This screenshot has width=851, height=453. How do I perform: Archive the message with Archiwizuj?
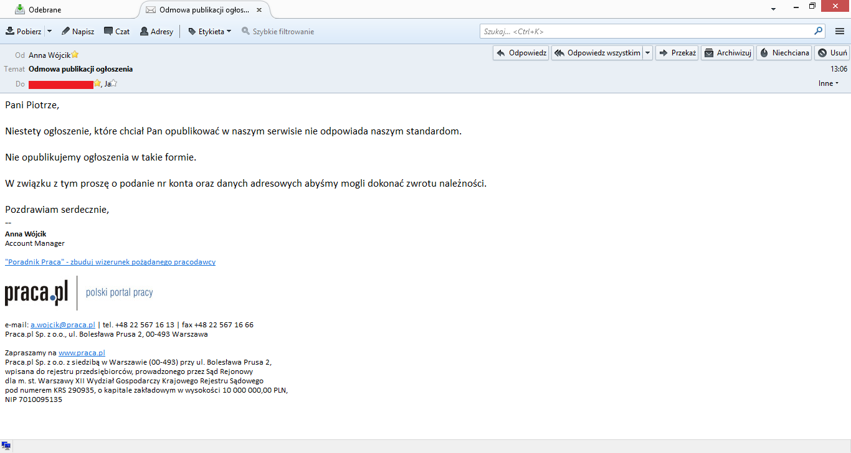click(x=728, y=53)
